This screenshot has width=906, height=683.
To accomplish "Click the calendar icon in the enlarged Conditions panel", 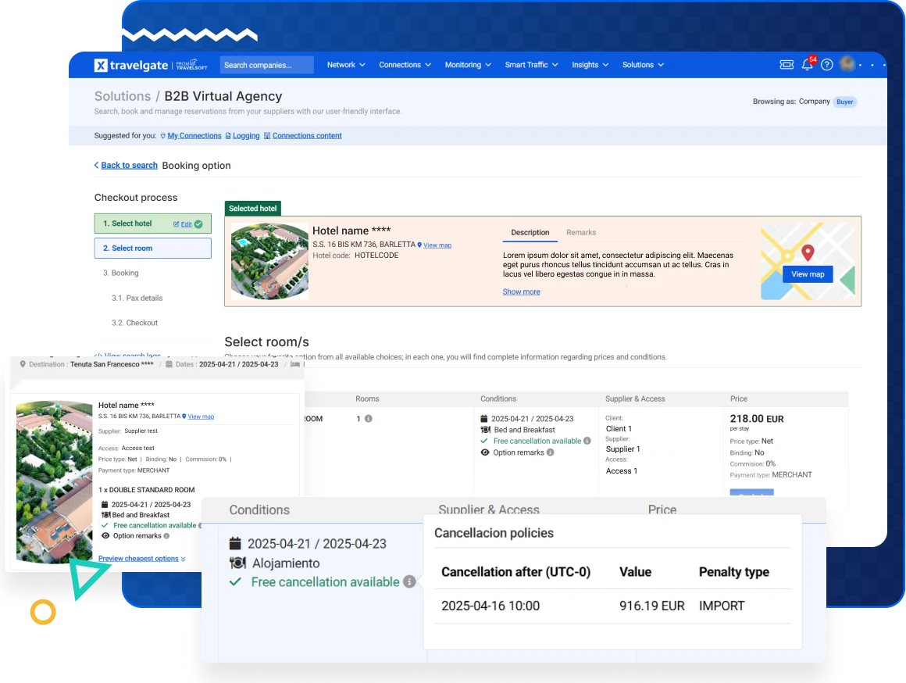I will click(x=235, y=544).
